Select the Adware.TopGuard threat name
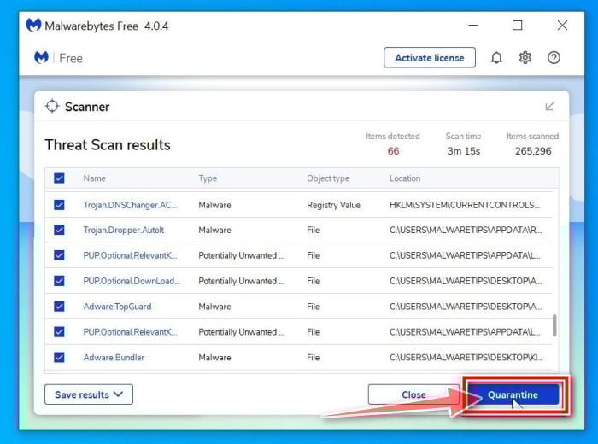Screen dimensions: 598x444 click(117, 307)
